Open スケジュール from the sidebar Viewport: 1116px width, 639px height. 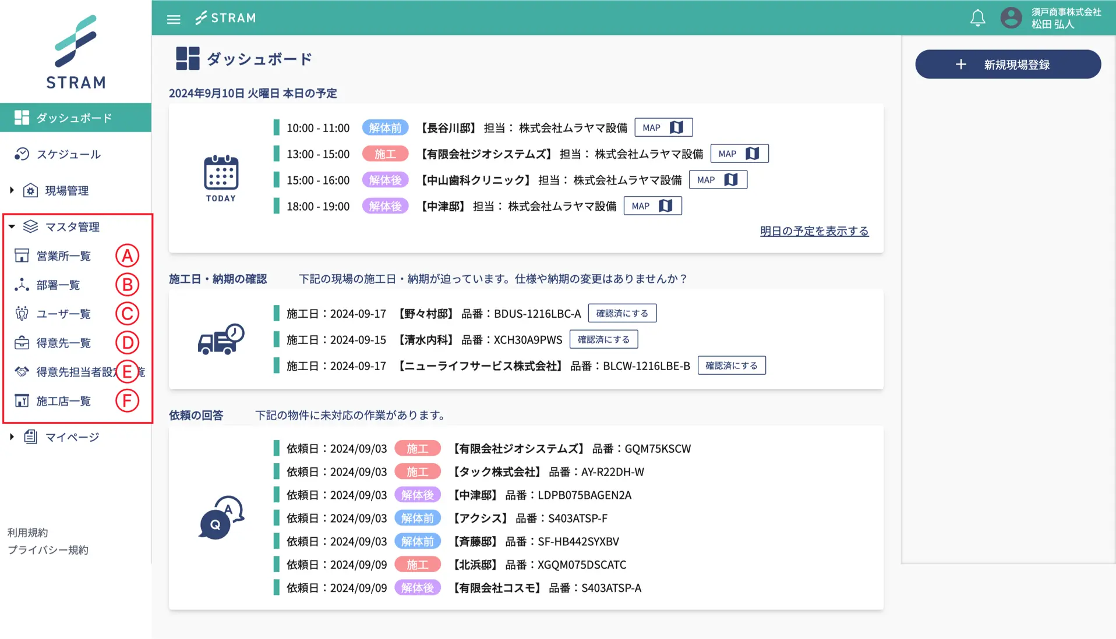(68, 154)
